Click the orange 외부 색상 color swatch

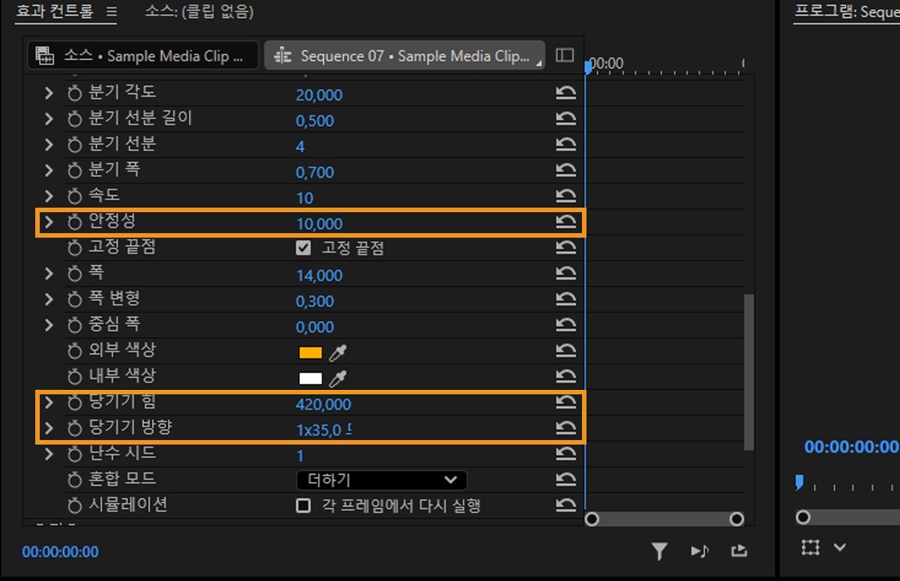point(310,351)
